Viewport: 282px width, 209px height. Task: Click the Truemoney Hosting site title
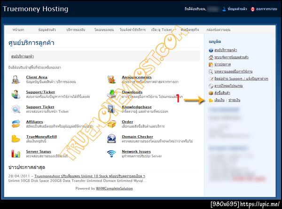tap(35, 9)
